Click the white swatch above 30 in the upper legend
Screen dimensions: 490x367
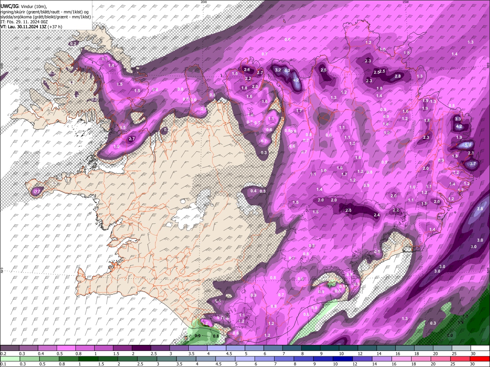[480, 348]
